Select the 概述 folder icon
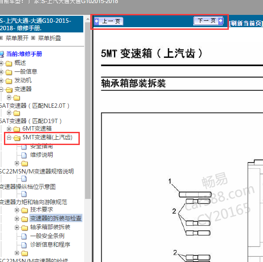Screen dimensions: 263x262 click(9, 64)
